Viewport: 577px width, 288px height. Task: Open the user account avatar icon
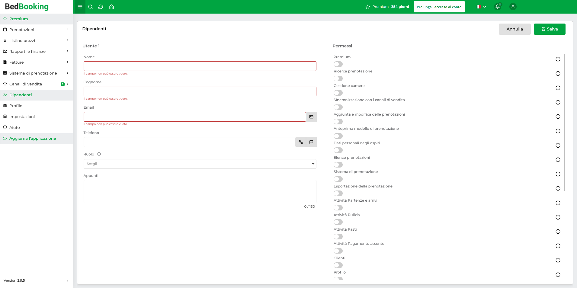pyautogui.click(x=513, y=7)
